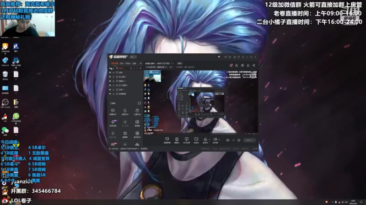Select the 英雄联盟 source row
Viewport: 366px width, 205px height.
click(x=125, y=94)
